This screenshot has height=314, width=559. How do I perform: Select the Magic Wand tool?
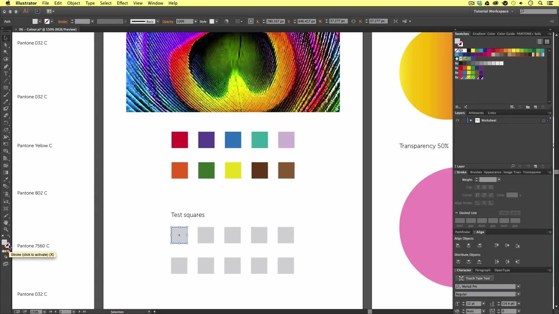6,52
